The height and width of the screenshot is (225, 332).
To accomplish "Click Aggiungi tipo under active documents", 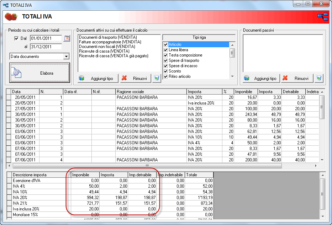I will coord(98,78).
